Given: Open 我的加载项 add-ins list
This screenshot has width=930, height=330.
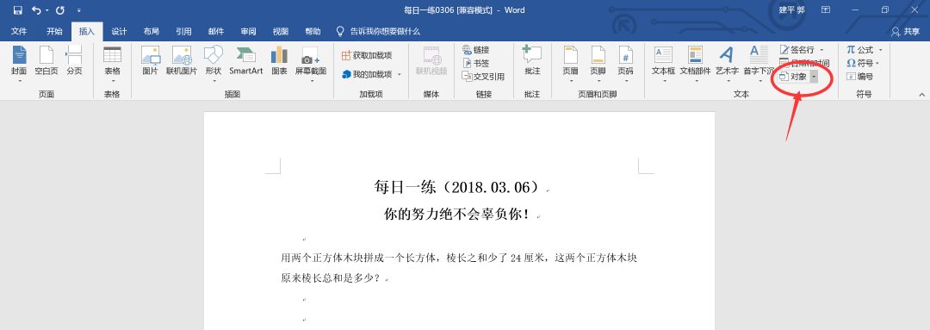Looking at the screenshot, I should tap(371, 74).
